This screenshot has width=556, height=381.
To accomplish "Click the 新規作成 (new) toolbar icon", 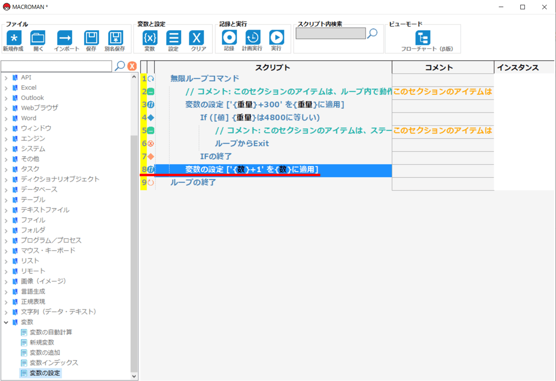I will (13, 38).
